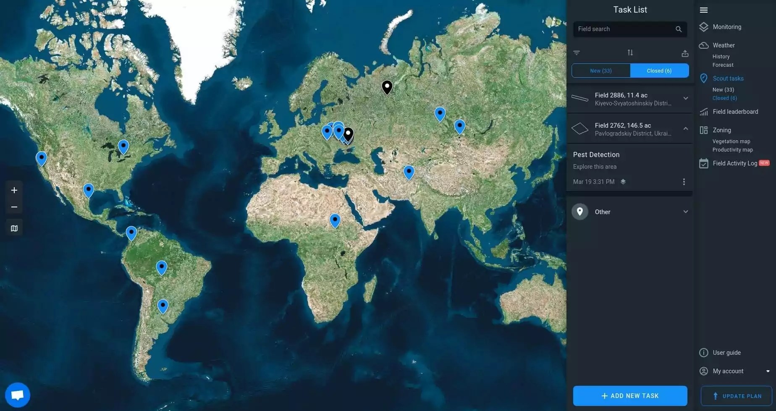Viewport: 776px width, 411px height.
Task: Switch to New (33) tab
Action: pyautogui.click(x=601, y=71)
